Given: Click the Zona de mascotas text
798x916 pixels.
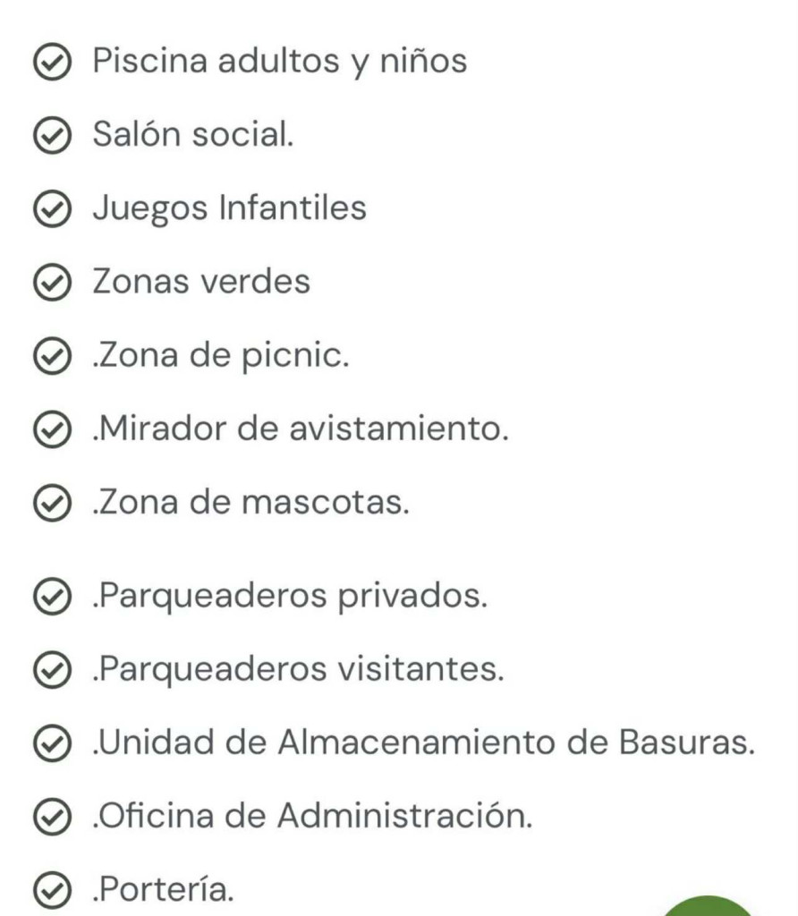Looking at the screenshot, I should 250,504.
